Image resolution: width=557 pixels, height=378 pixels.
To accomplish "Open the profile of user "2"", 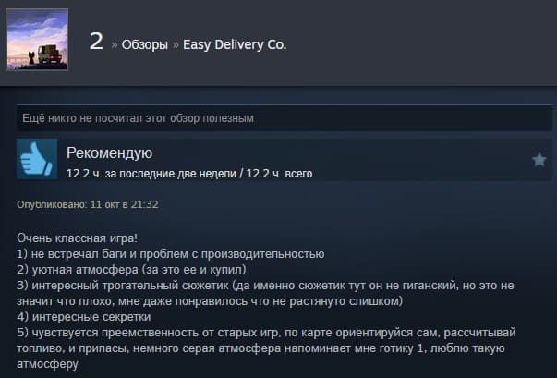I will (96, 42).
